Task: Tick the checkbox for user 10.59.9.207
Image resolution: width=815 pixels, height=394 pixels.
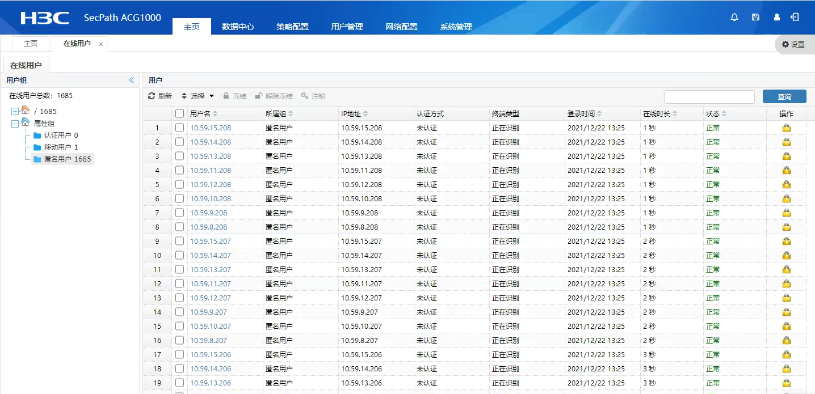Action: tap(179, 312)
